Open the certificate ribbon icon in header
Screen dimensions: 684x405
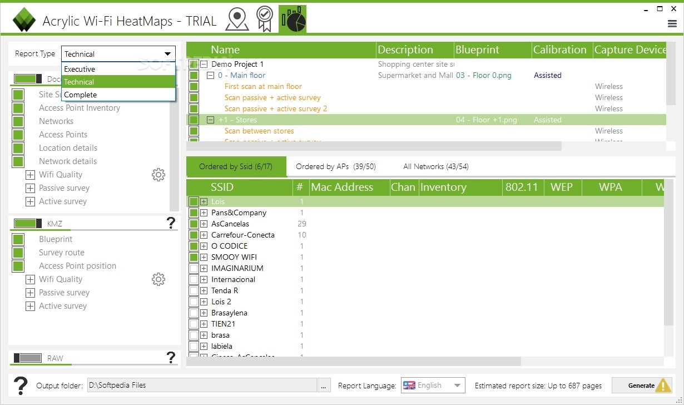[264, 19]
